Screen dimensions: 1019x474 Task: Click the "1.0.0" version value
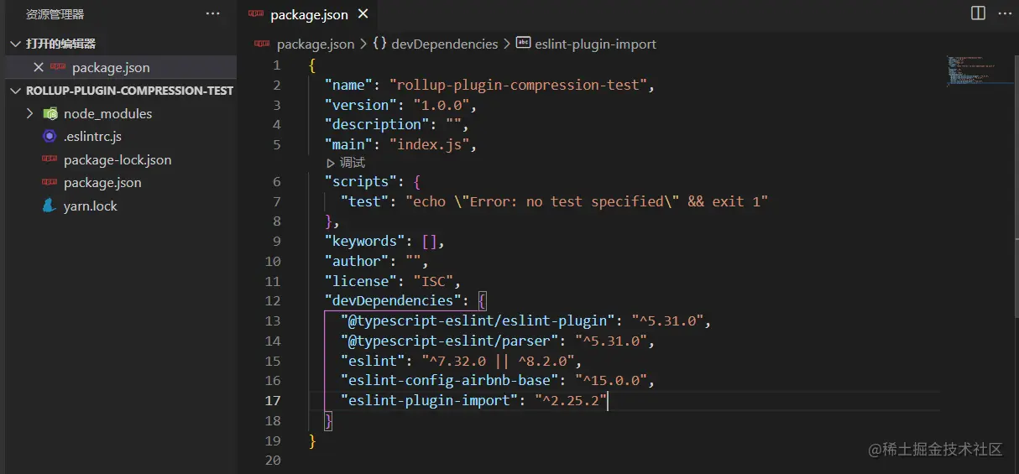click(441, 105)
